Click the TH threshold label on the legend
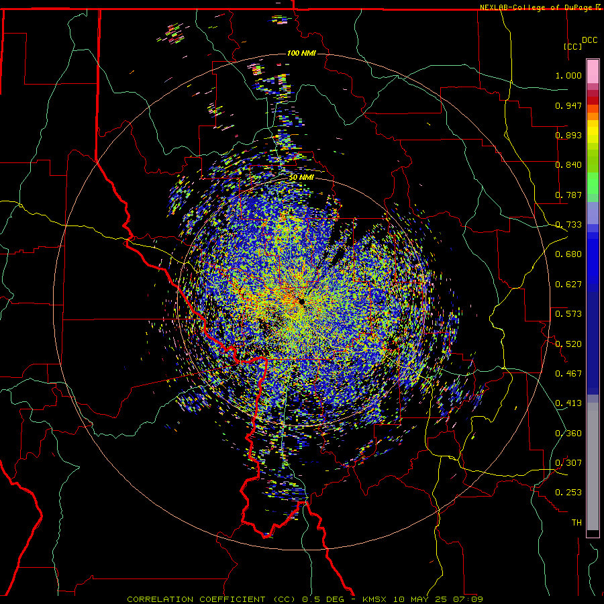The width and height of the screenshot is (604, 604). click(x=576, y=523)
